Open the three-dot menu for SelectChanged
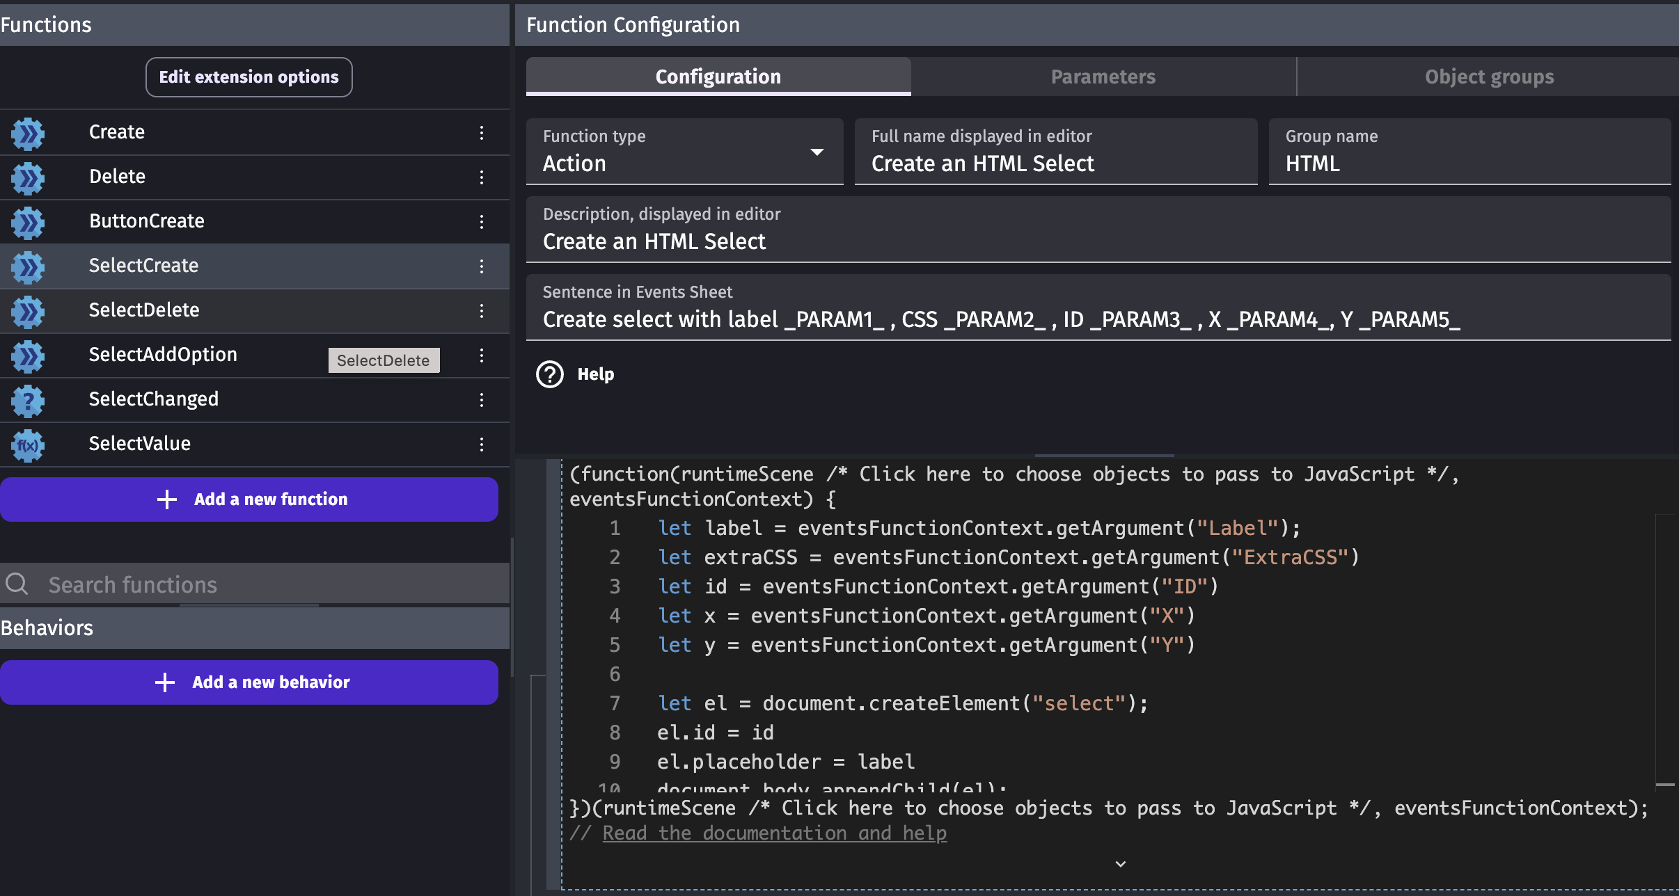The height and width of the screenshot is (896, 1679). tap(482, 400)
